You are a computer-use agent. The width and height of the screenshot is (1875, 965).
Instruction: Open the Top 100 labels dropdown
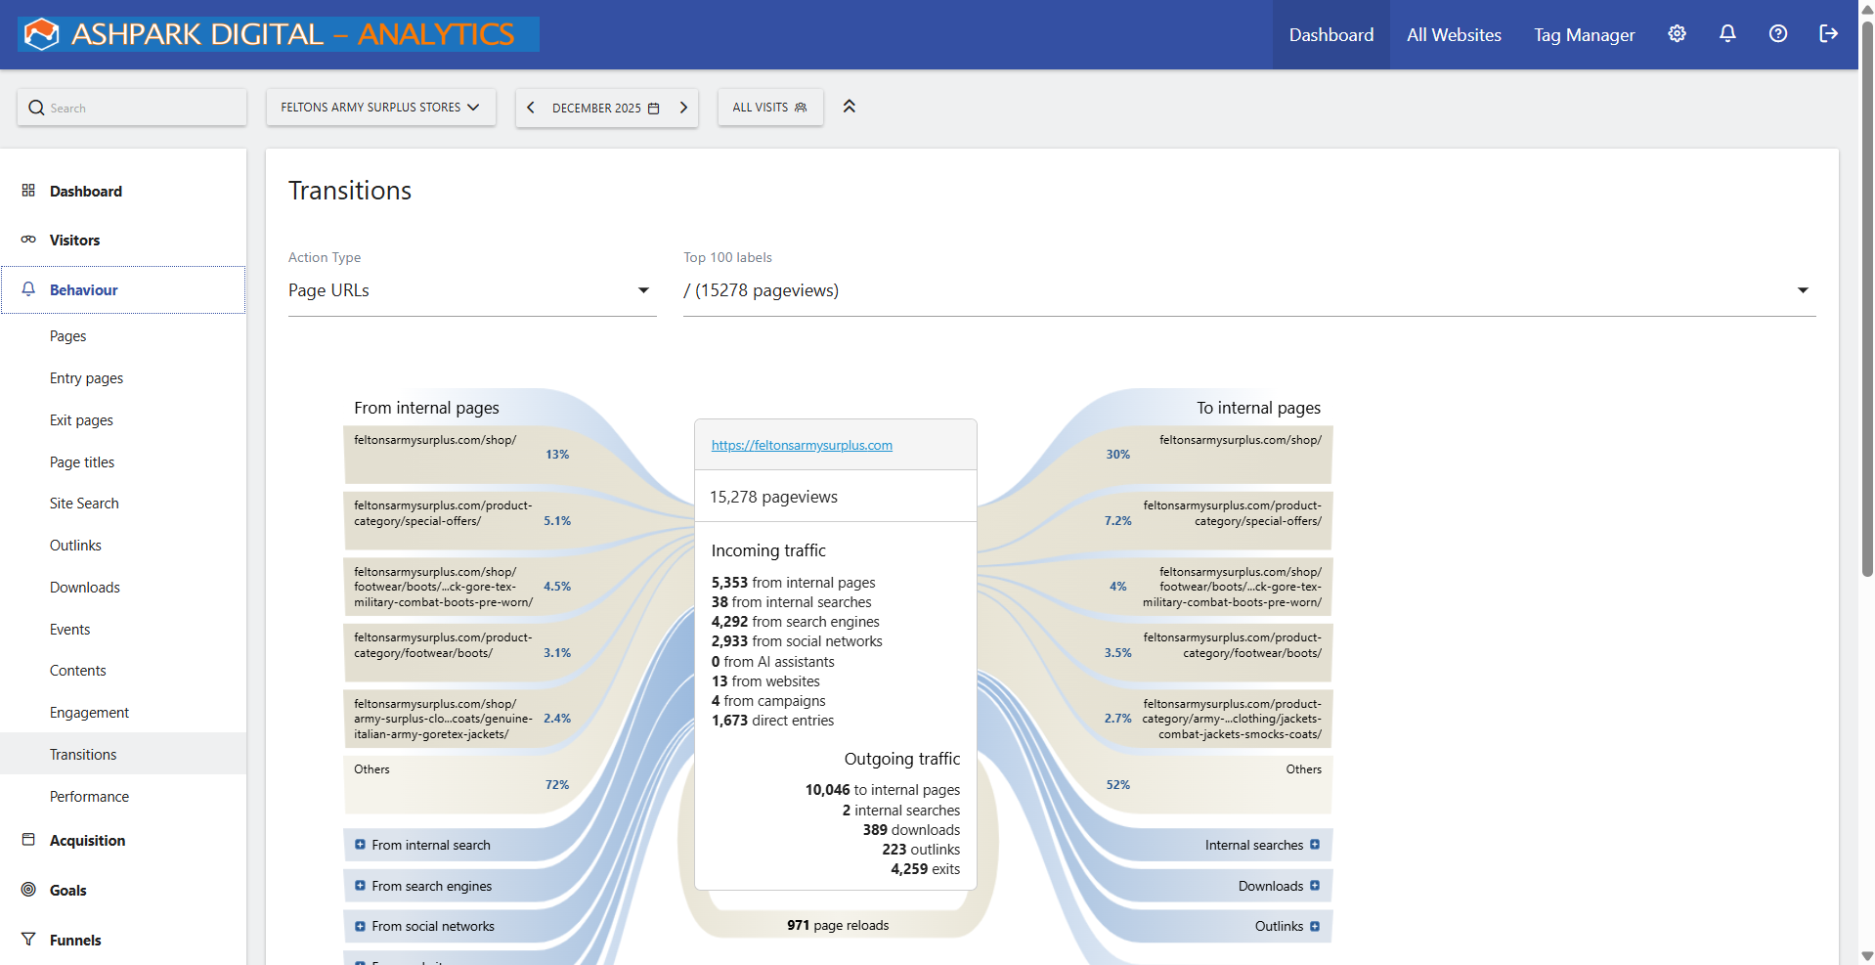1803,289
